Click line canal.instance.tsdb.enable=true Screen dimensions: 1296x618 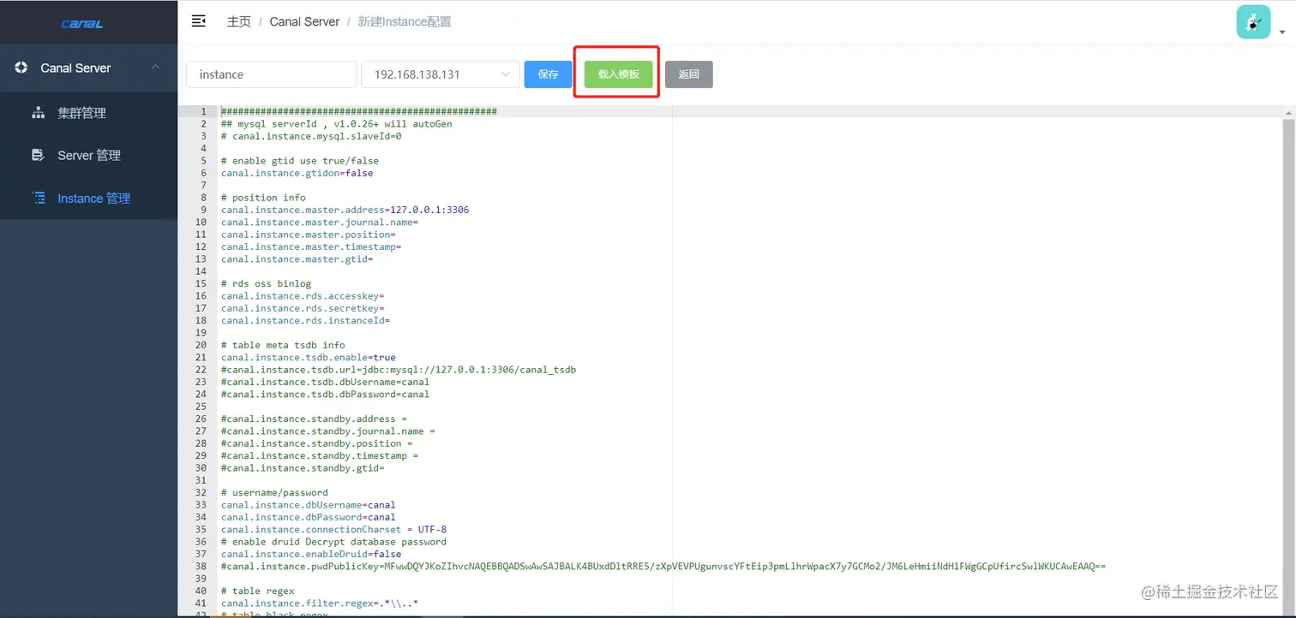(x=308, y=358)
